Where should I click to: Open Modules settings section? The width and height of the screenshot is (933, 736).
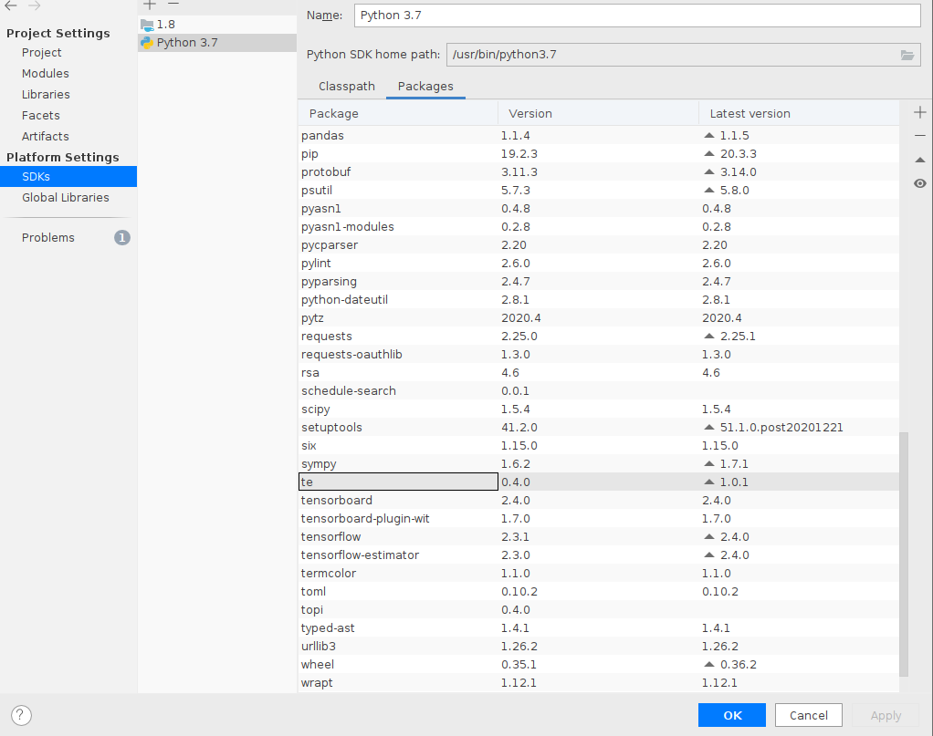tap(46, 73)
